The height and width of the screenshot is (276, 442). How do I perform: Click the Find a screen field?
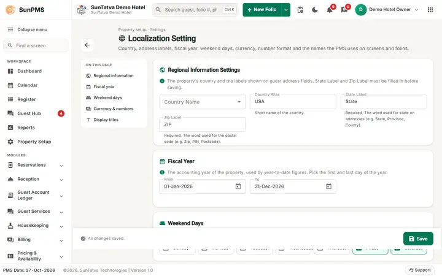pyautogui.click(x=36, y=45)
